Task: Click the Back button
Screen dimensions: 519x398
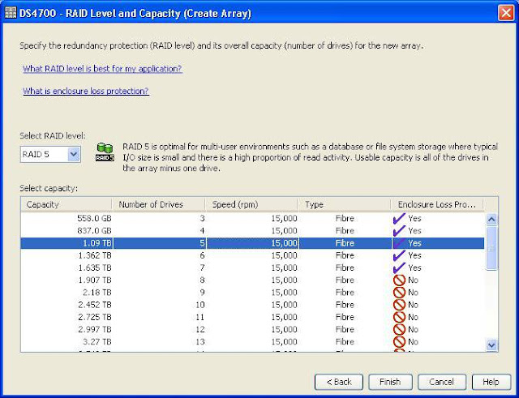Action: click(339, 382)
